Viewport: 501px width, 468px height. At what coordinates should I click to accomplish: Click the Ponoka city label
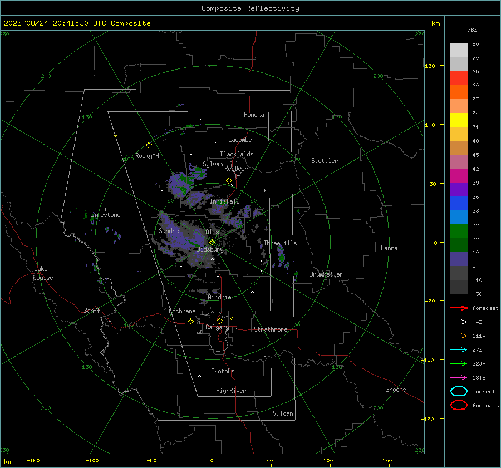(x=254, y=115)
